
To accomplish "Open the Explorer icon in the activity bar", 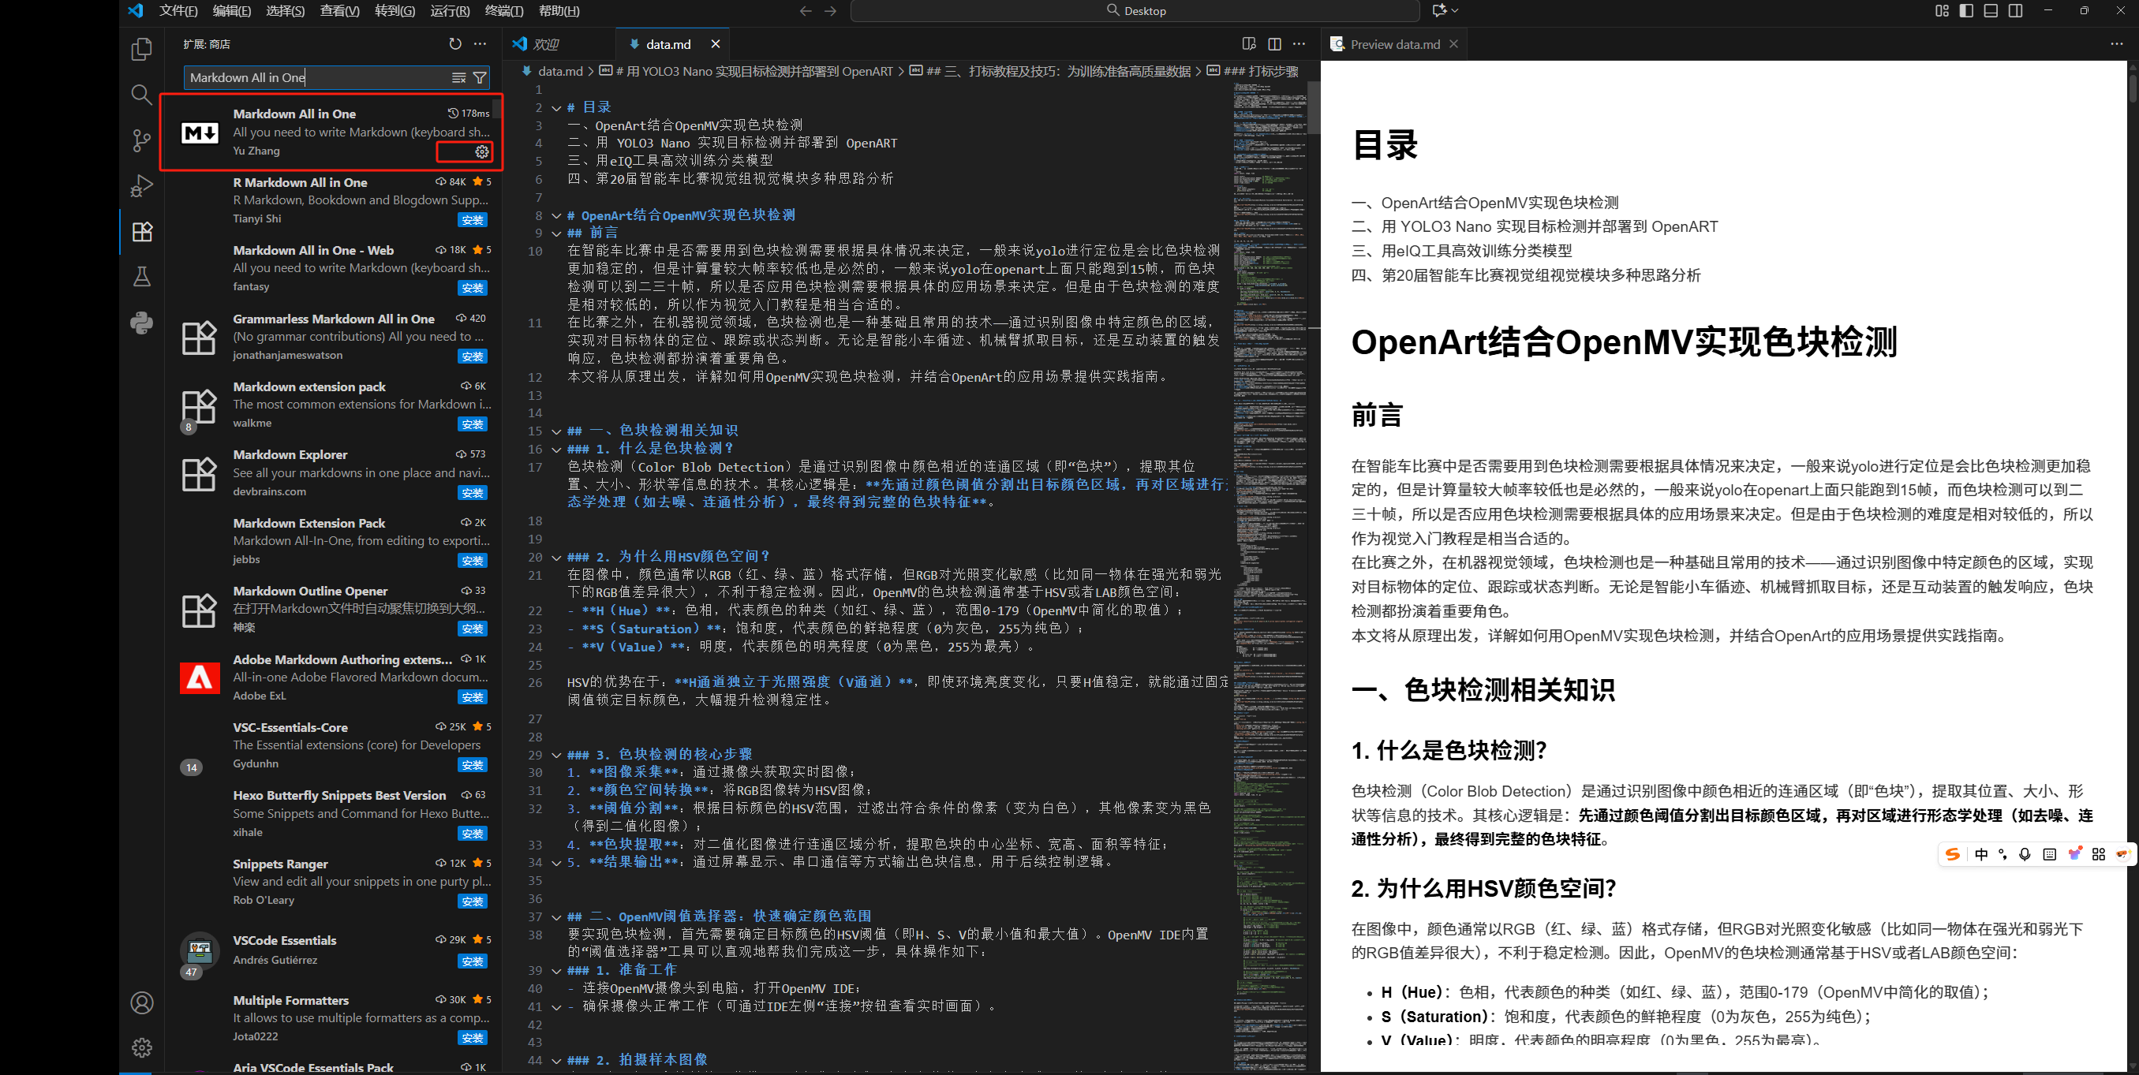I will coord(141,49).
